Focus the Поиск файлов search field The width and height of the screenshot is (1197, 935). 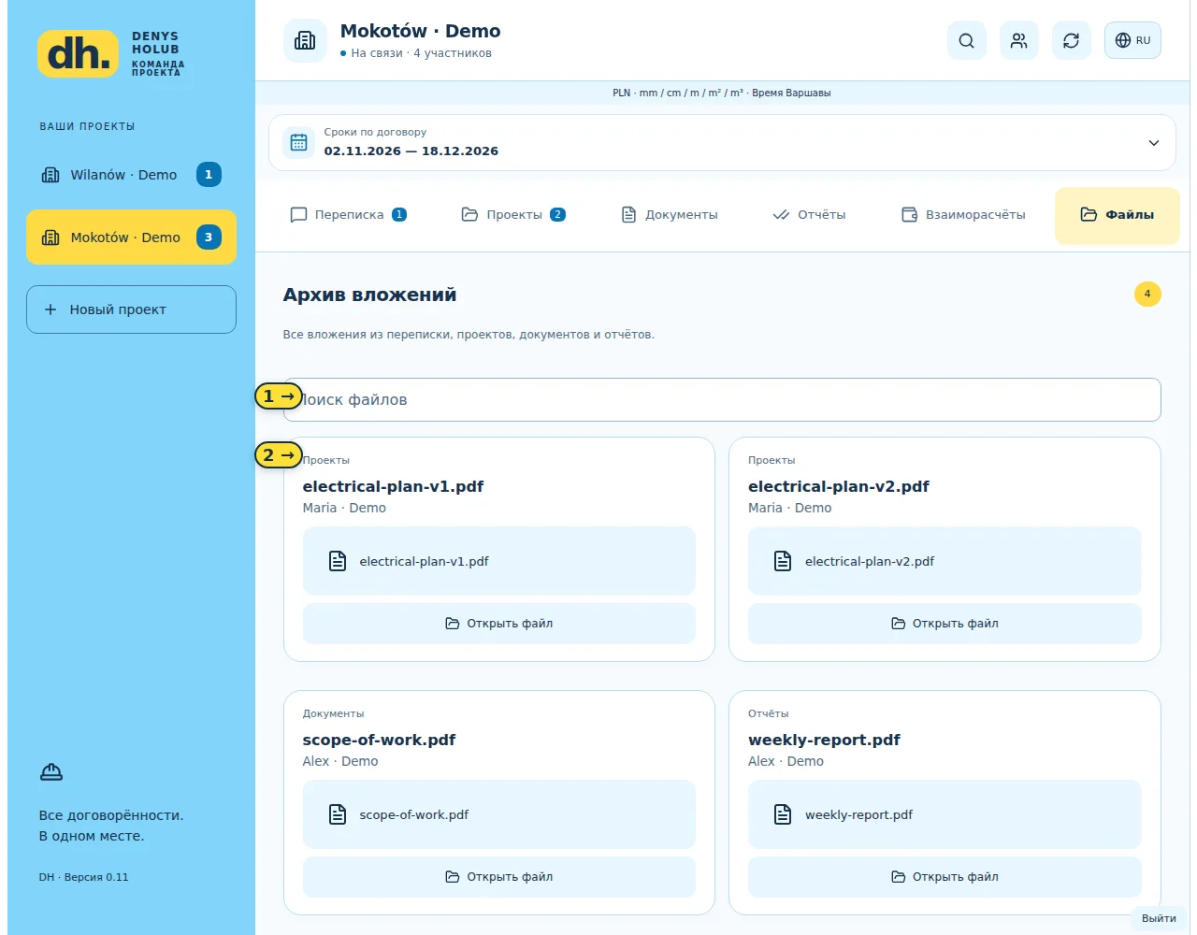point(722,400)
